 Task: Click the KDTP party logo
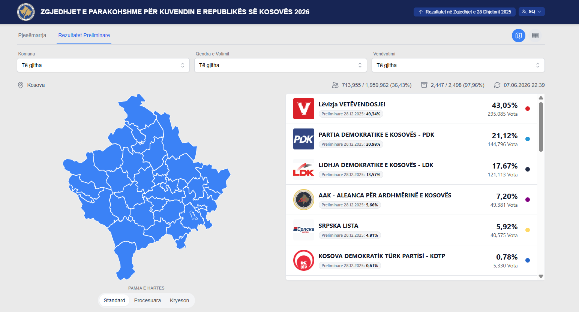click(x=304, y=260)
